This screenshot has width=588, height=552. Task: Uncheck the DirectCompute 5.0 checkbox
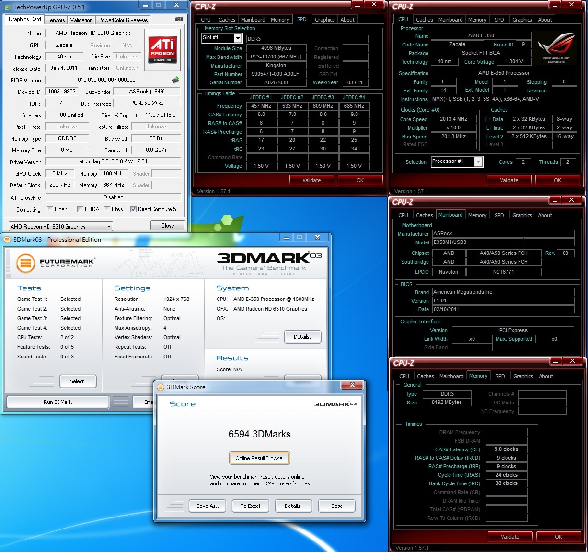tap(134, 209)
